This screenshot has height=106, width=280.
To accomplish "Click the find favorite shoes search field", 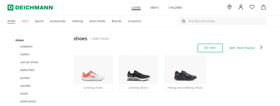I will coord(222,21).
